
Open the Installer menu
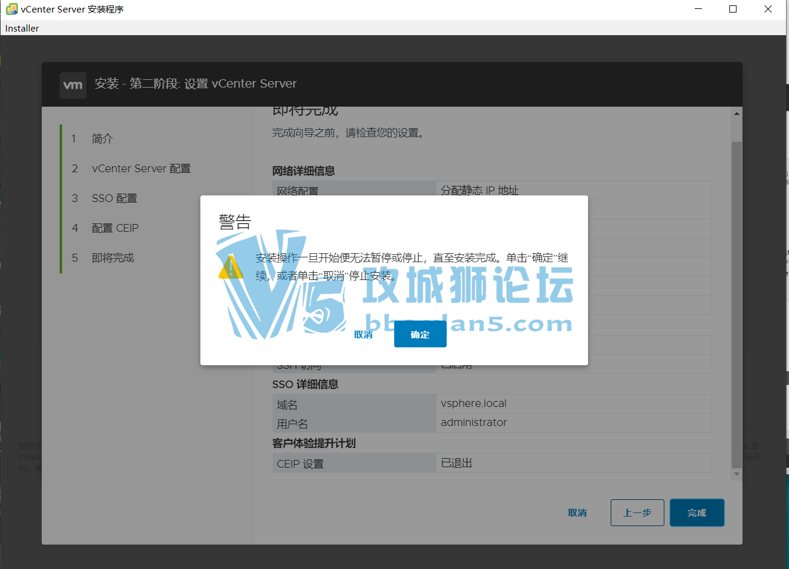[x=21, y=28]
